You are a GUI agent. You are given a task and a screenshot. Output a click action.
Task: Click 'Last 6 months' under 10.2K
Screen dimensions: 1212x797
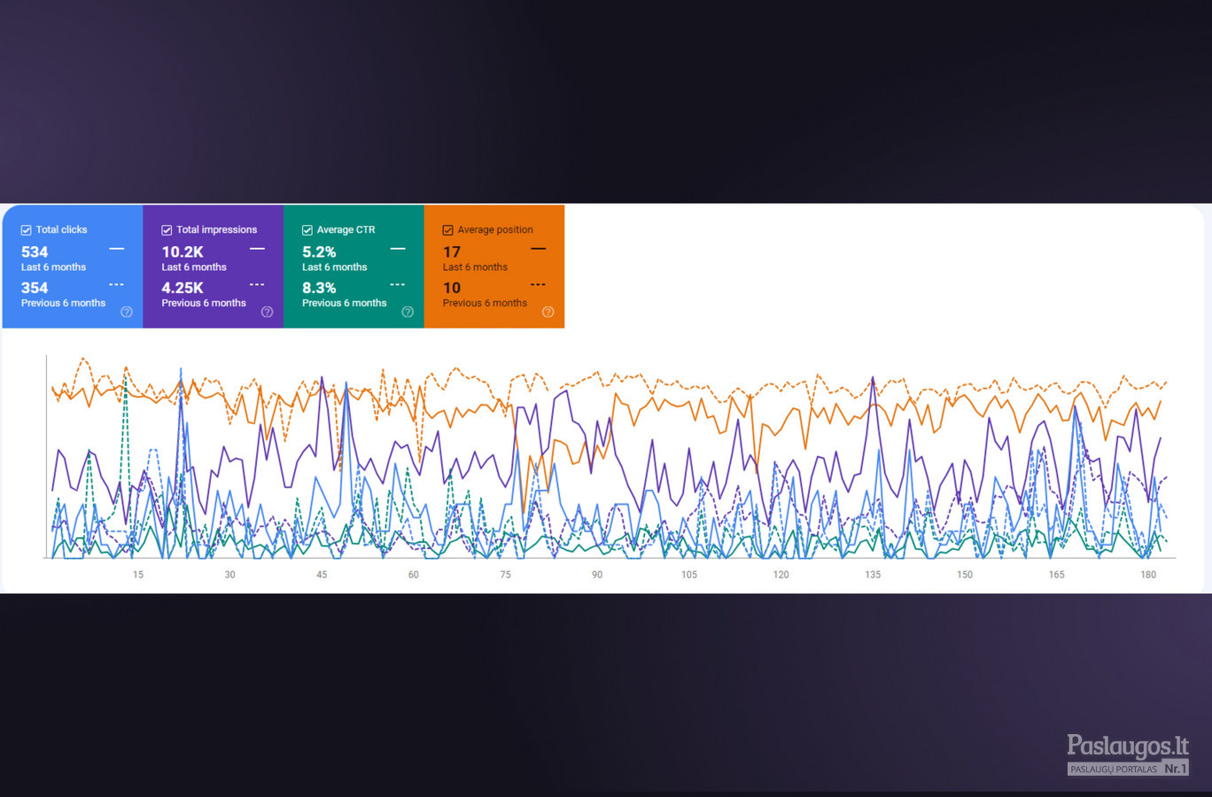pos(194,267)
